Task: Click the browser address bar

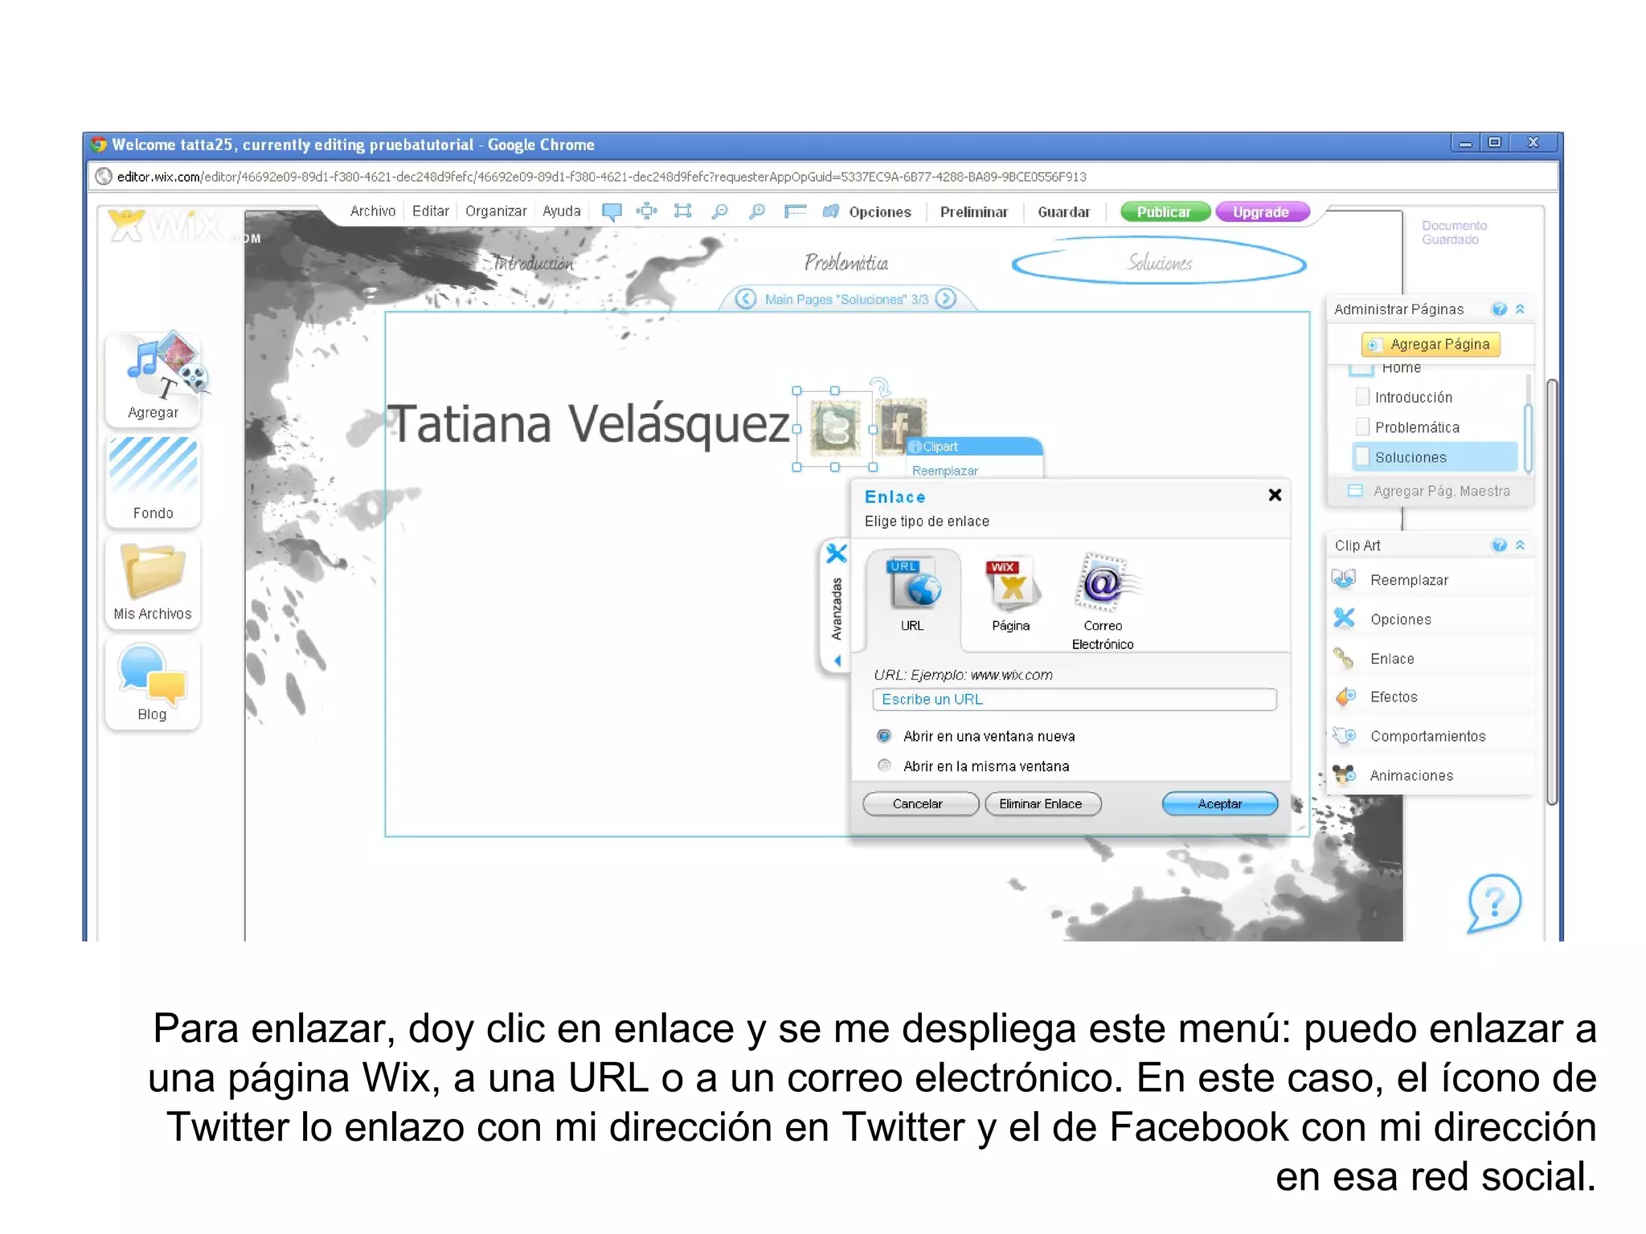Action: click(x=823, y=177)
